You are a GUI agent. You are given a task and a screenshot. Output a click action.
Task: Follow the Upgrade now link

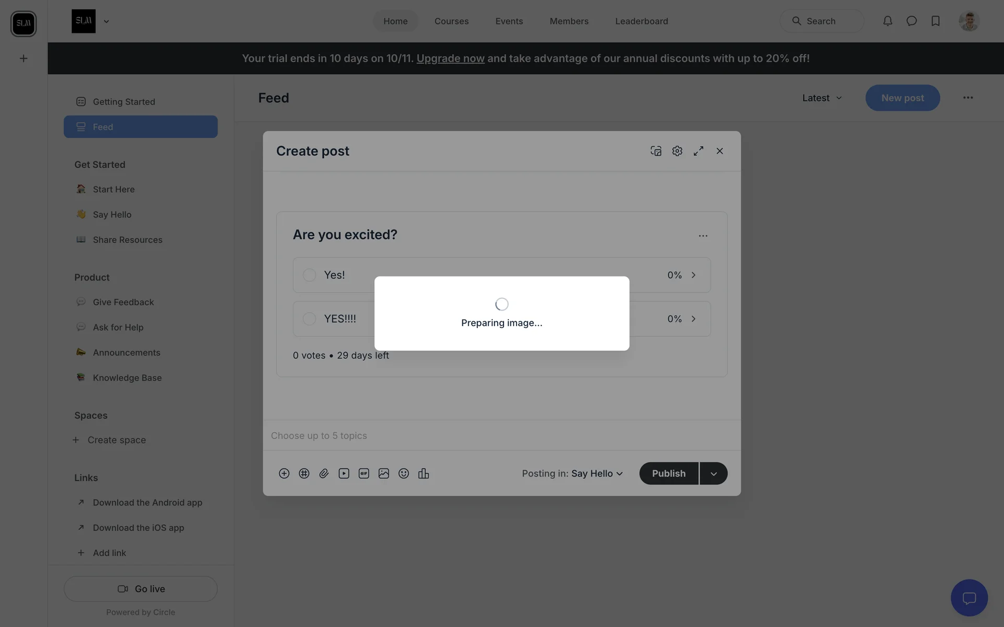pyautogui.click(x=450, y=58)
